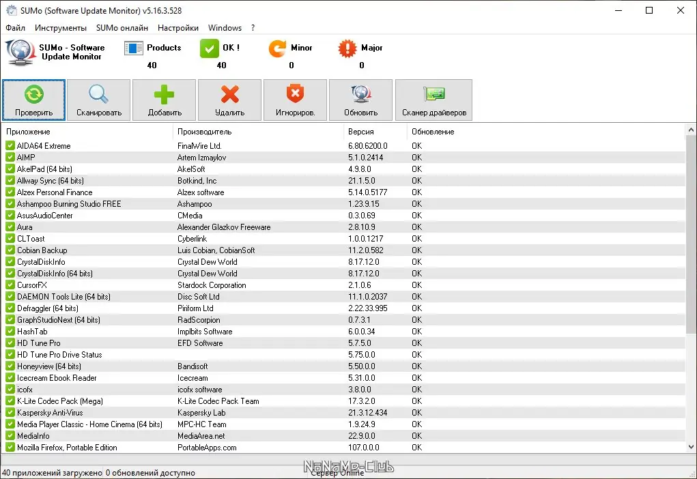Open the Инструменты menu

(x=61, y=28)
